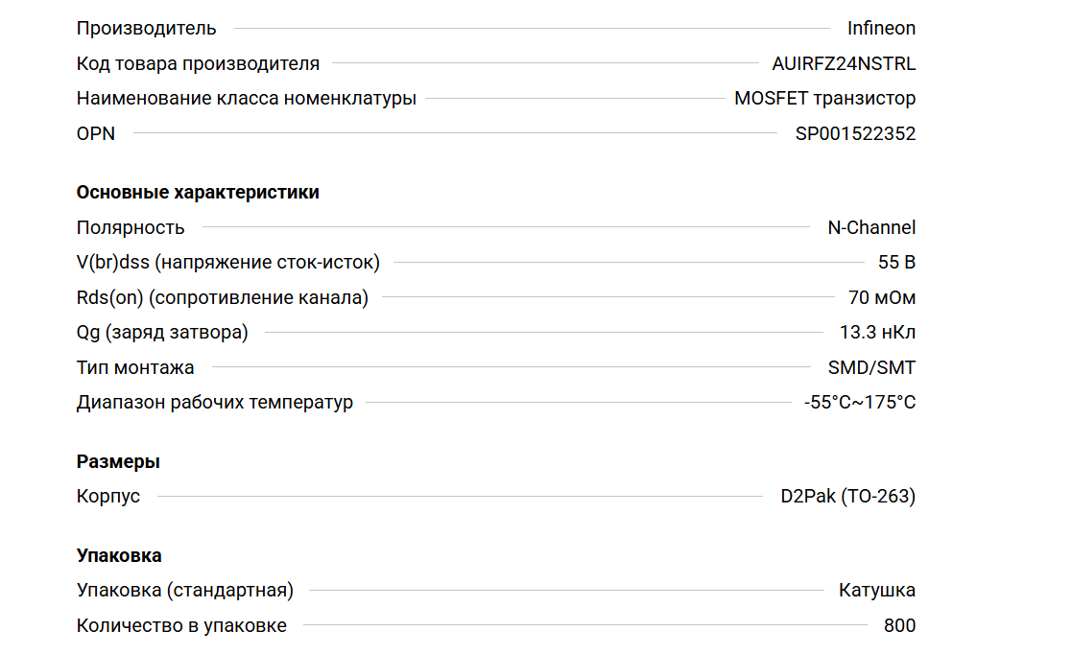
Task: Click the Основные характеристики section heading
Action: click(x=198, y=193)
